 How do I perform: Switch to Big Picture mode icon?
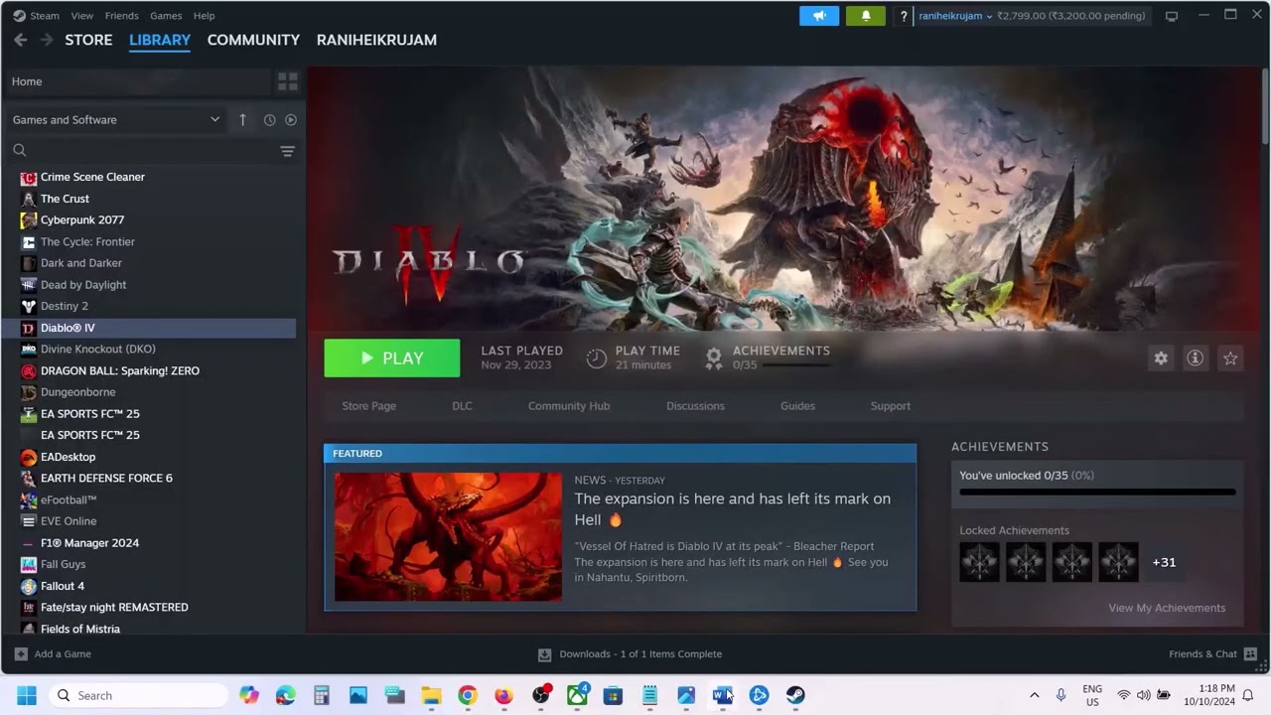coord(1172,16)
